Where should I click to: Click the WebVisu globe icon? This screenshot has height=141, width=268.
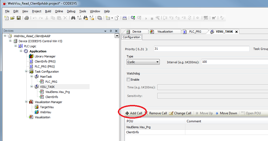click(37, 112)
